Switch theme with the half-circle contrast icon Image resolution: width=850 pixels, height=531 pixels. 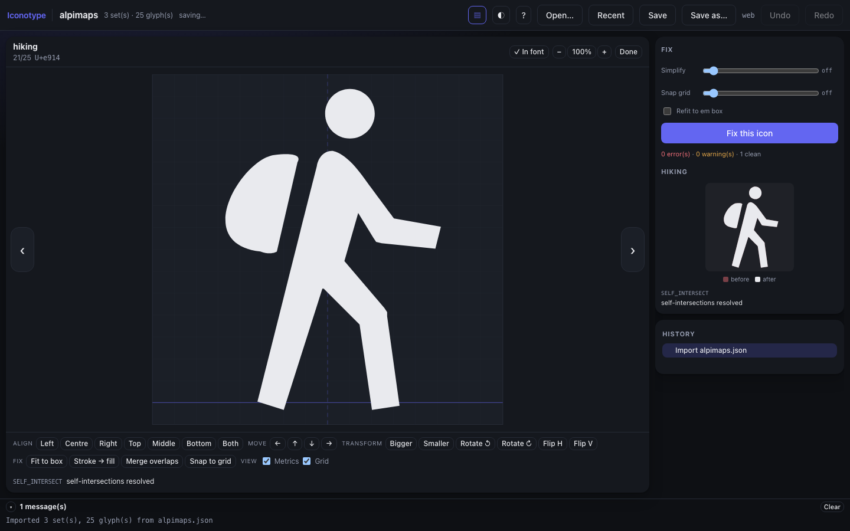[x=501, y=15]
